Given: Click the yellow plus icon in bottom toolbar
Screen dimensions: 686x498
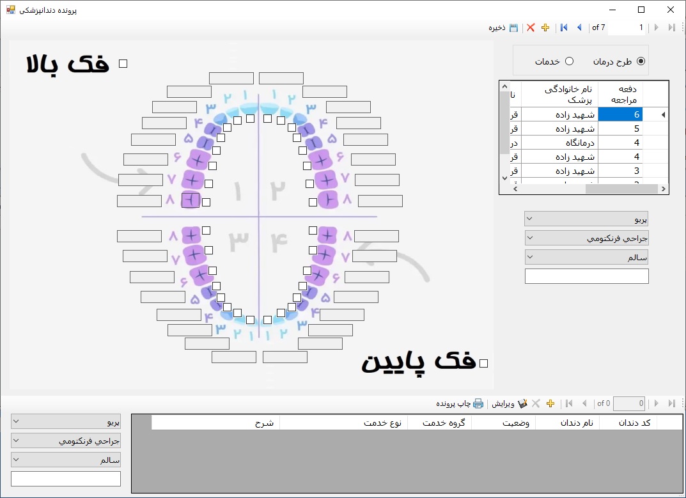Looking at the screenshot, I should 550,403.
